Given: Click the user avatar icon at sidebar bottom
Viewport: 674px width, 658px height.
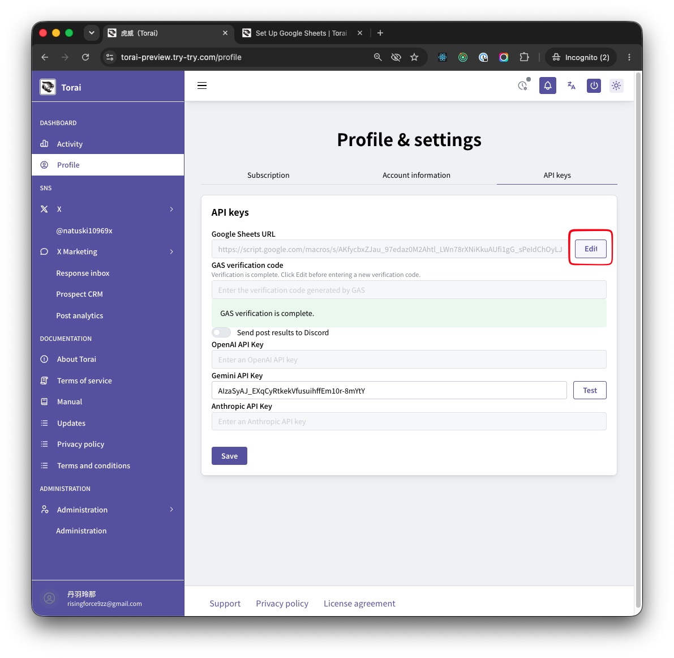Looking at the screenshot, I should [x=49, y=598].
